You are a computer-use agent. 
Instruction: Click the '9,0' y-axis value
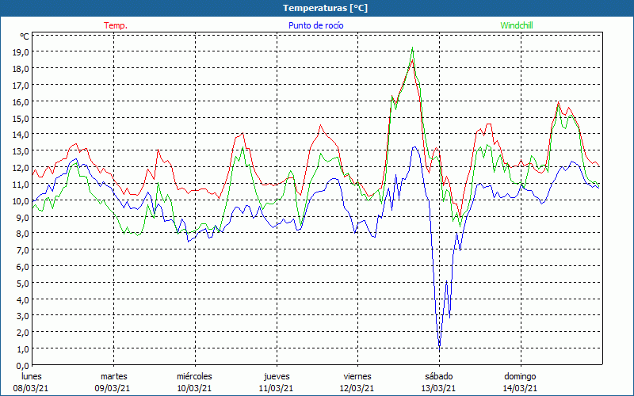[23, 217]
